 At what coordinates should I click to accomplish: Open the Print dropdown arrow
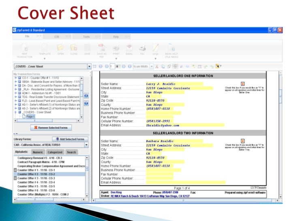[x=116, y=59]
